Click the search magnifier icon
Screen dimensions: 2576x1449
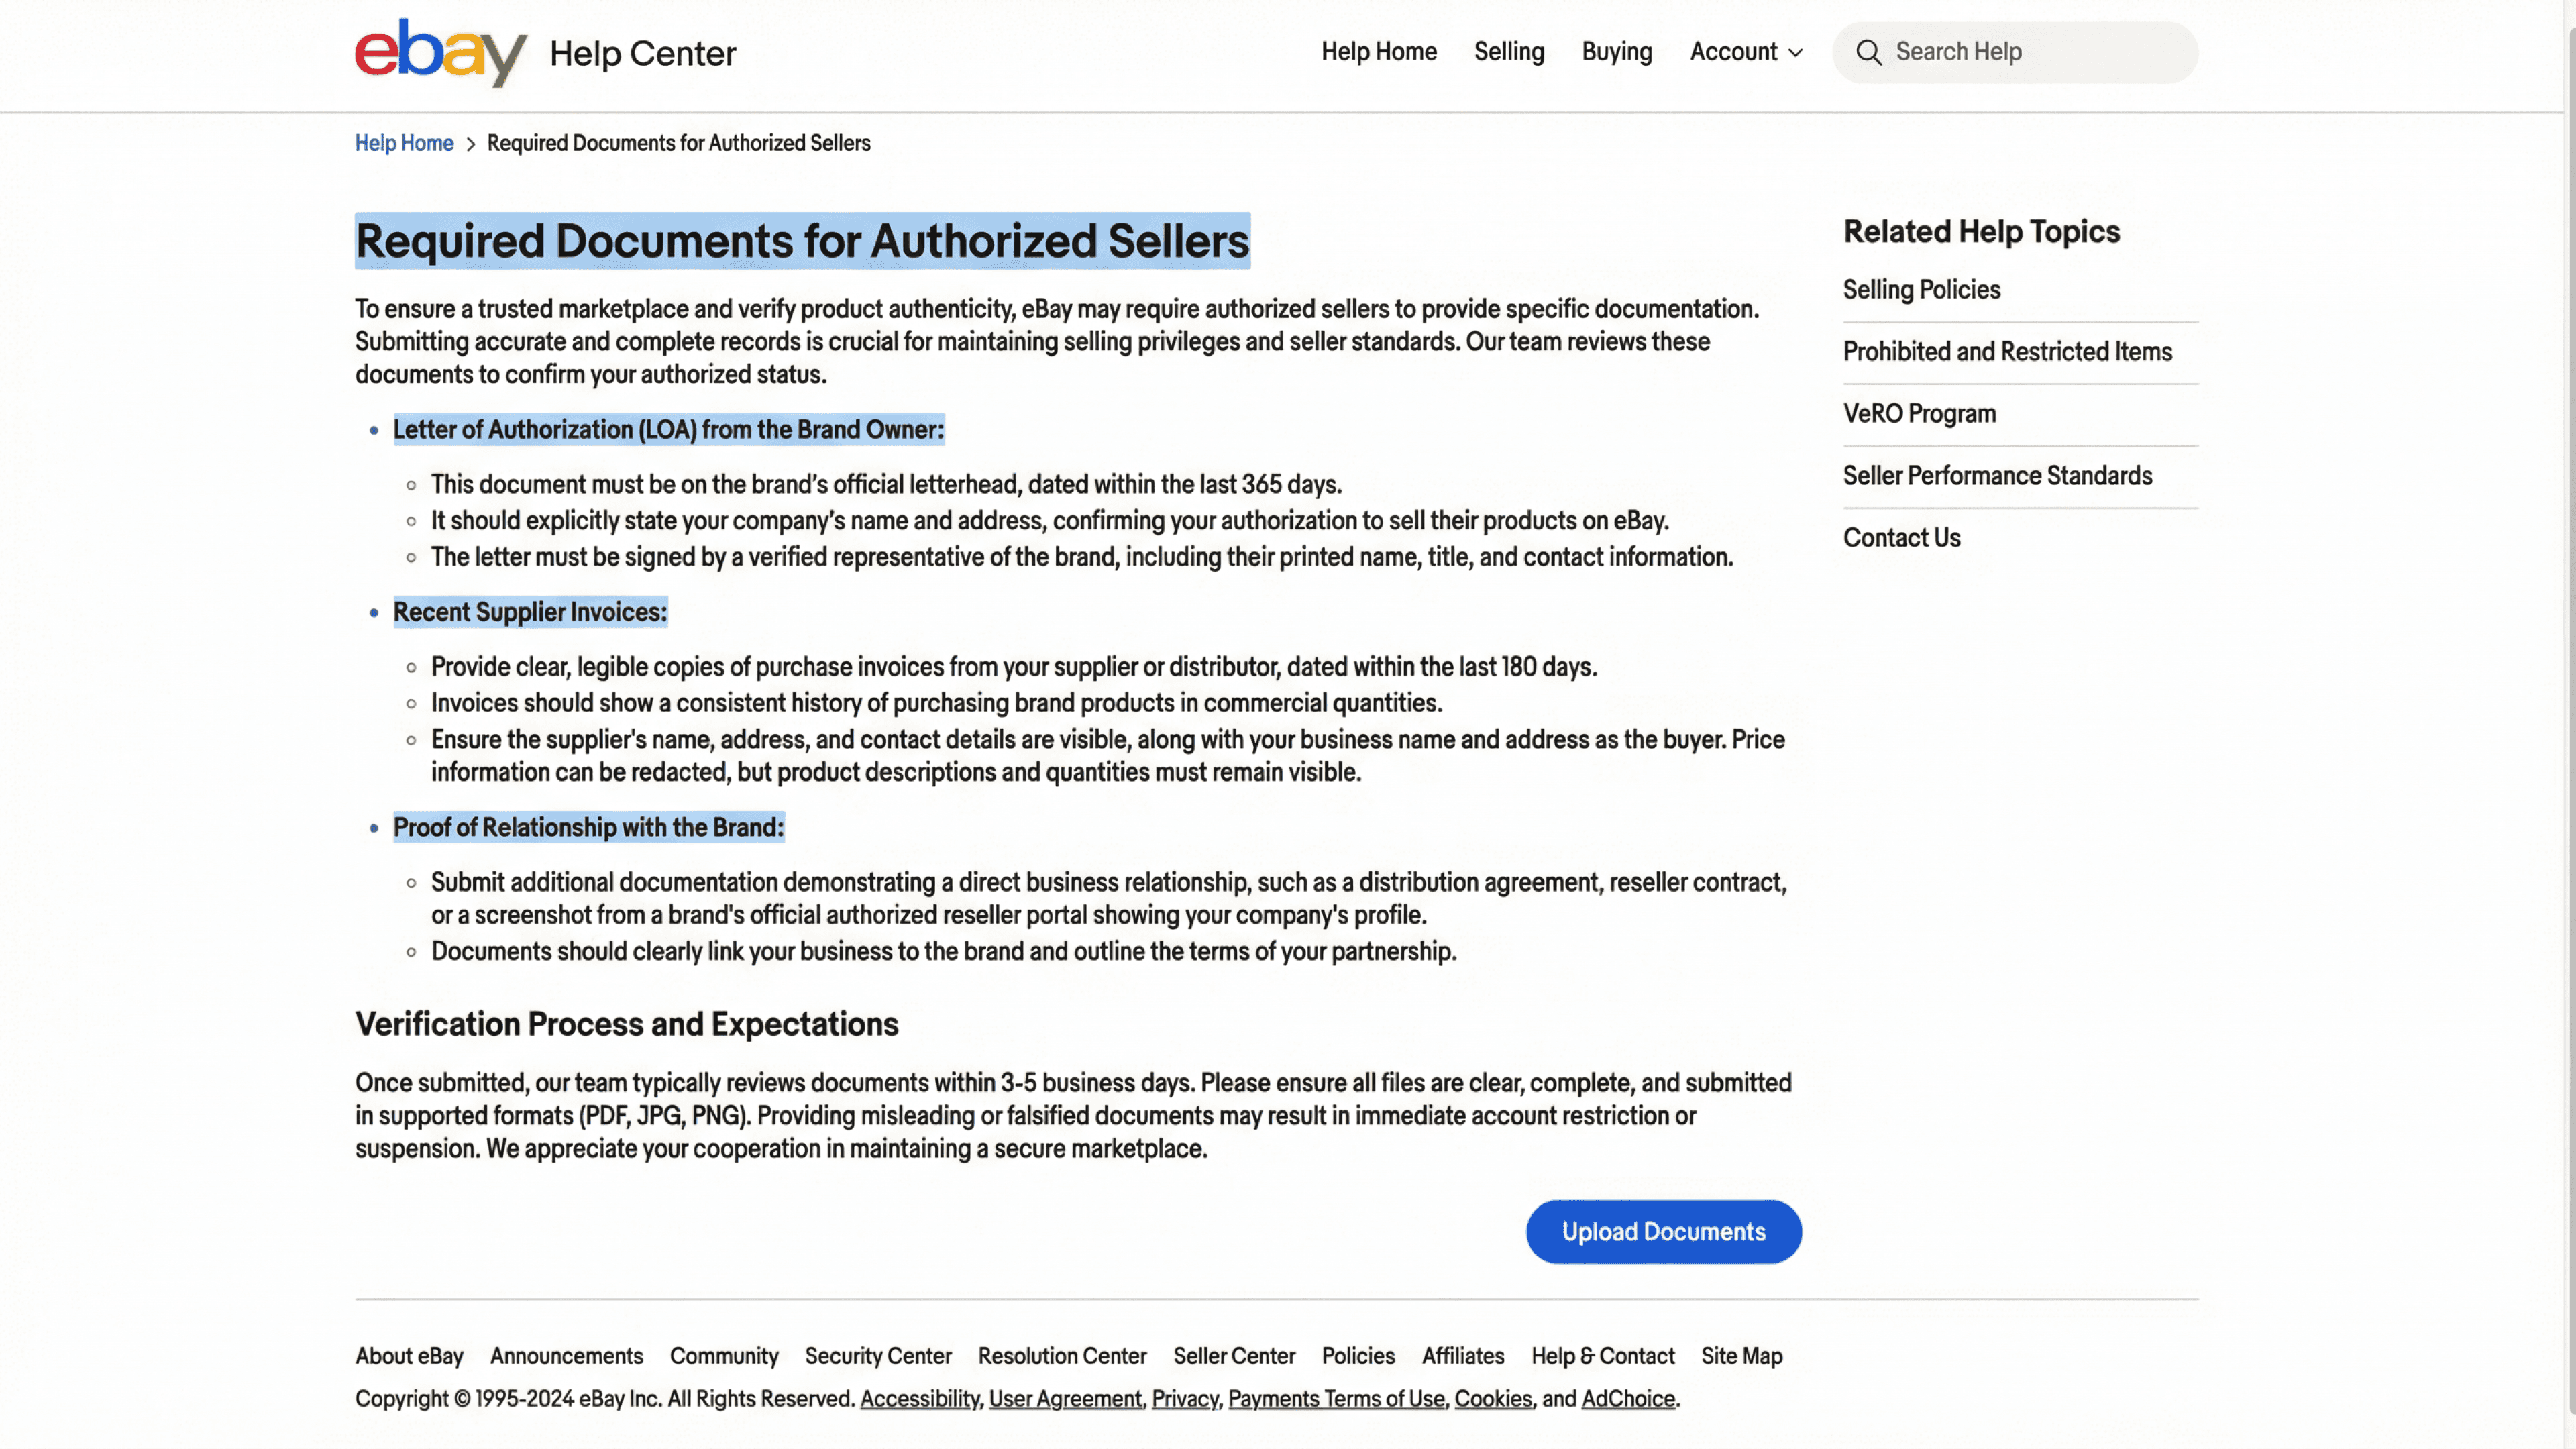pos(1868,52)
